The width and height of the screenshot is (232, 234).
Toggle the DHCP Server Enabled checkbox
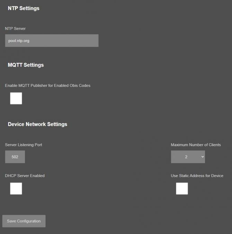point(16,189)
